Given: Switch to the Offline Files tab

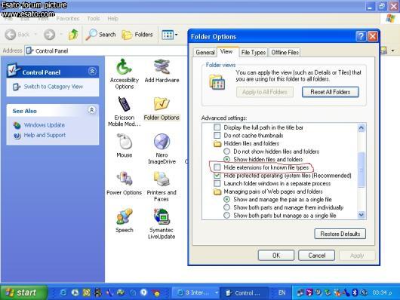Looking at the screenshot, I should point(285,52).
